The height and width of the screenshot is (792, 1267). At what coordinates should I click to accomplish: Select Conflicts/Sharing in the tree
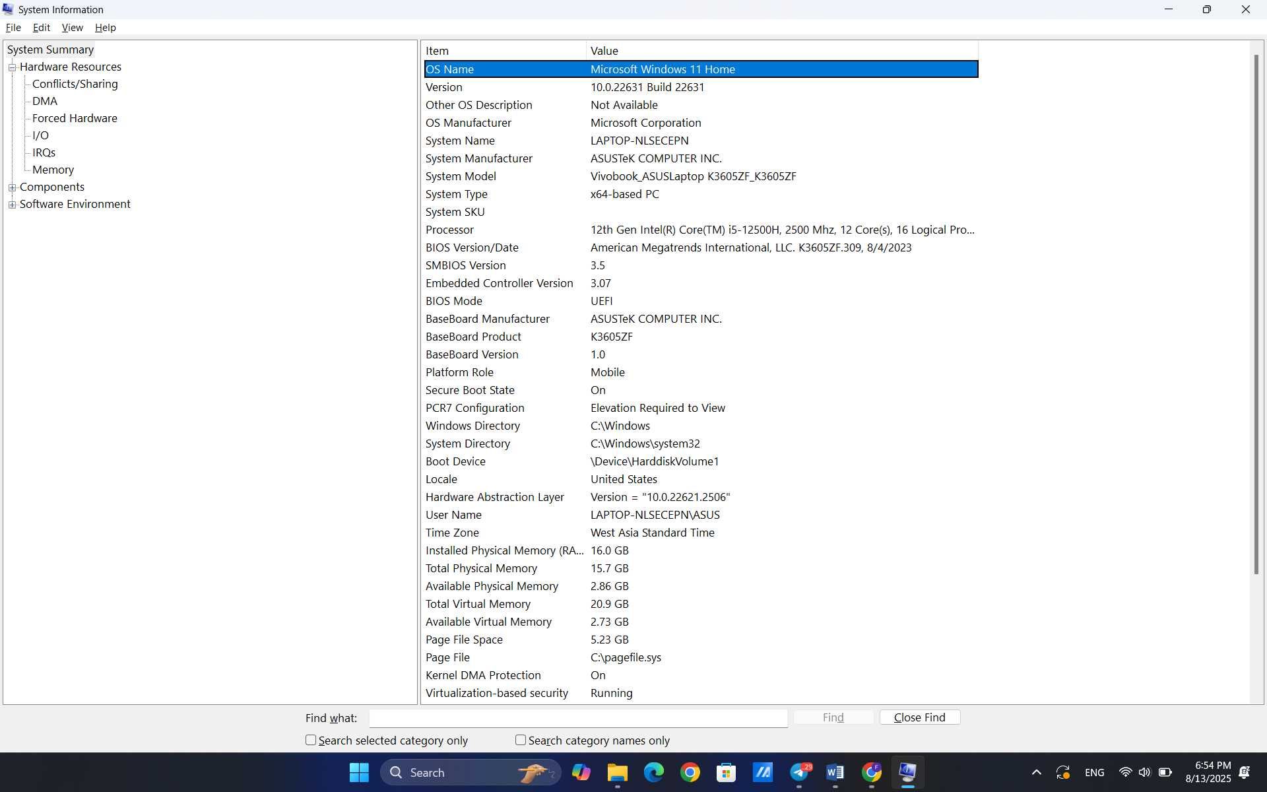pos(75,84)
